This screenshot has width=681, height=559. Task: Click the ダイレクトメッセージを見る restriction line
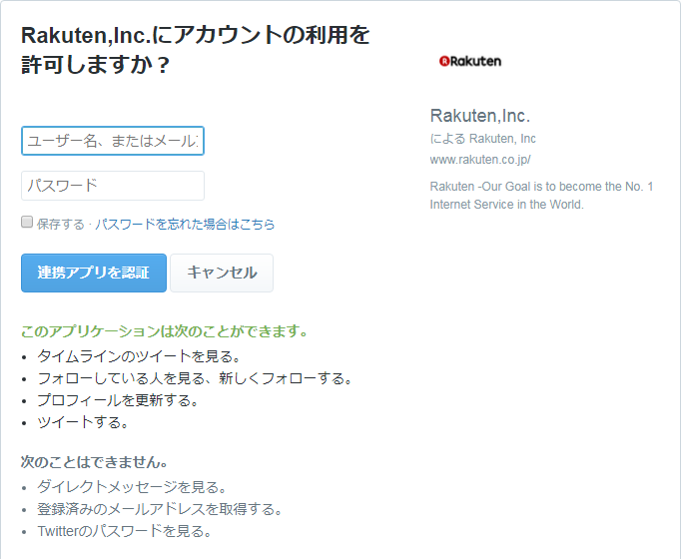(x=132, y=487)
